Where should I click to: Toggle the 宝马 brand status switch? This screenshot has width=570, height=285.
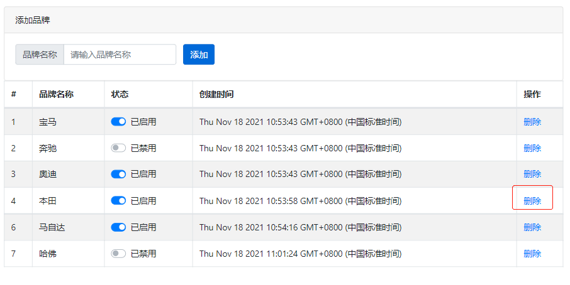118,122
